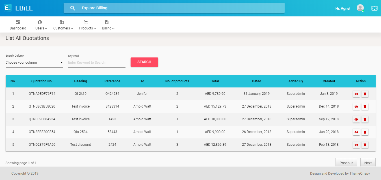Viewport: 381px width, 180px height.
Task: Click the Billing document icon
Action: click(x=107, y=22)
